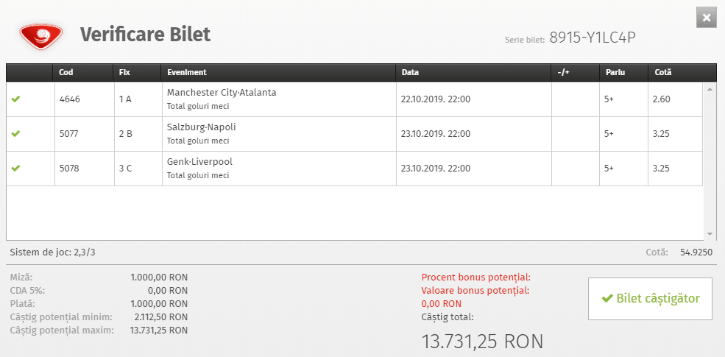Click green checkmark for Genk-Liverpool row
This screenshot has height=357, width=725.
(16, 169)
